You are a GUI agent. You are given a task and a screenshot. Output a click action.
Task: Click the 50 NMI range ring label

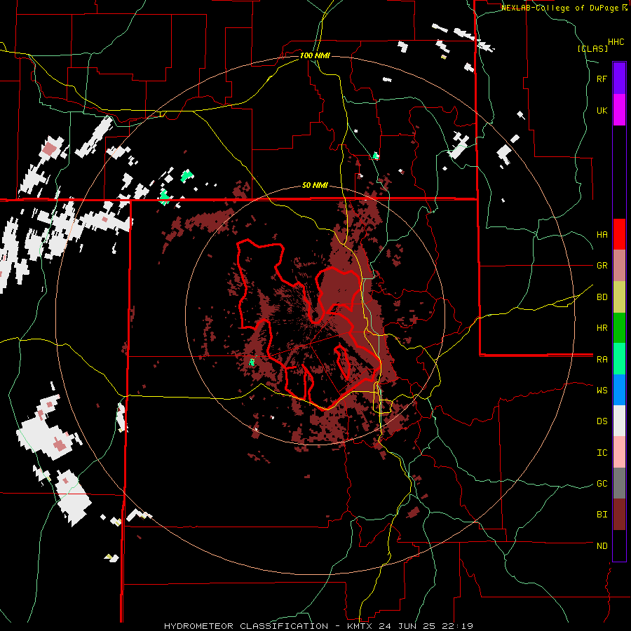click(315, 186)
